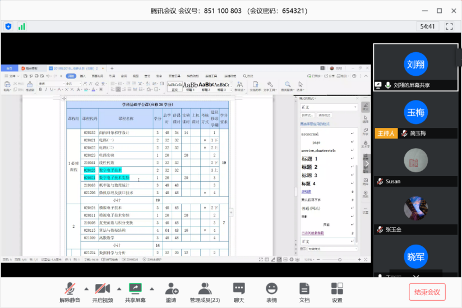The image size is (462, 308).
Task: Click the 共享屏幕 share screen icon
Action: pyautogui.click(x=135, y=289)
